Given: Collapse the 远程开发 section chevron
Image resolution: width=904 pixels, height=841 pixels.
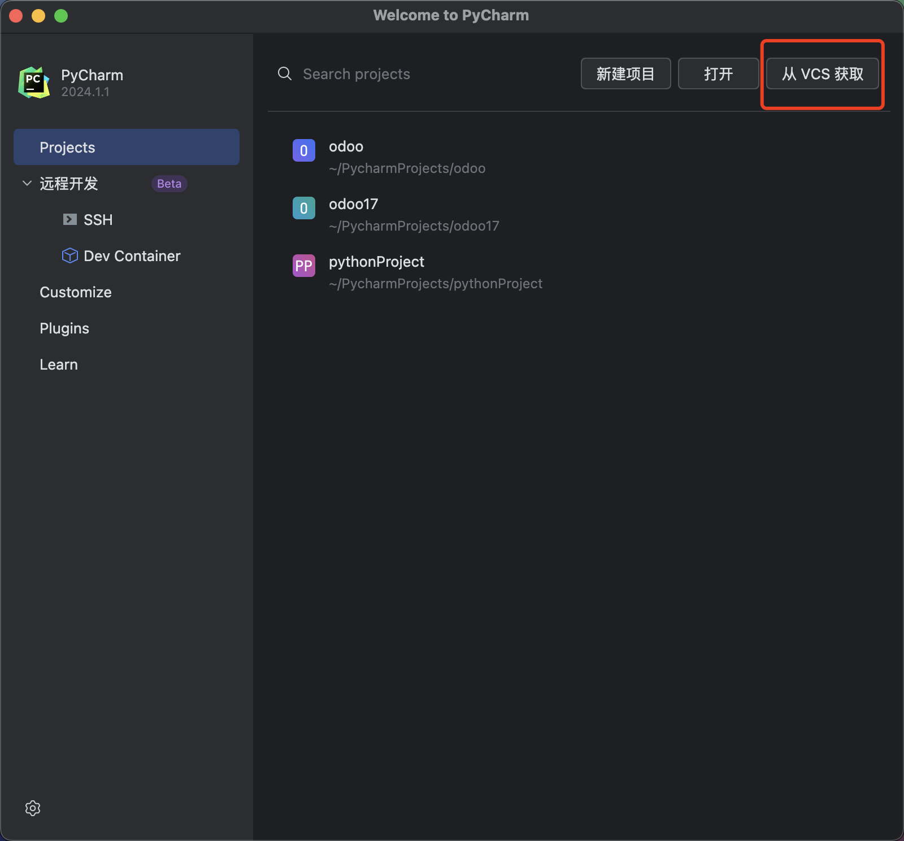Looking at the screenshot, I should 27,183.
